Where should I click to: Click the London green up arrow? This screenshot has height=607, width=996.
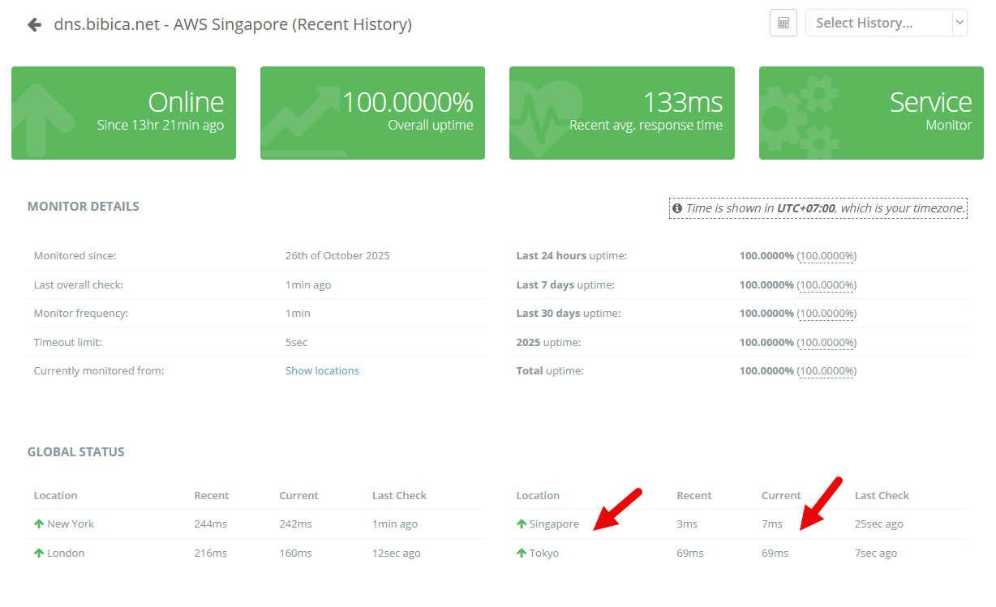[39, 554]
